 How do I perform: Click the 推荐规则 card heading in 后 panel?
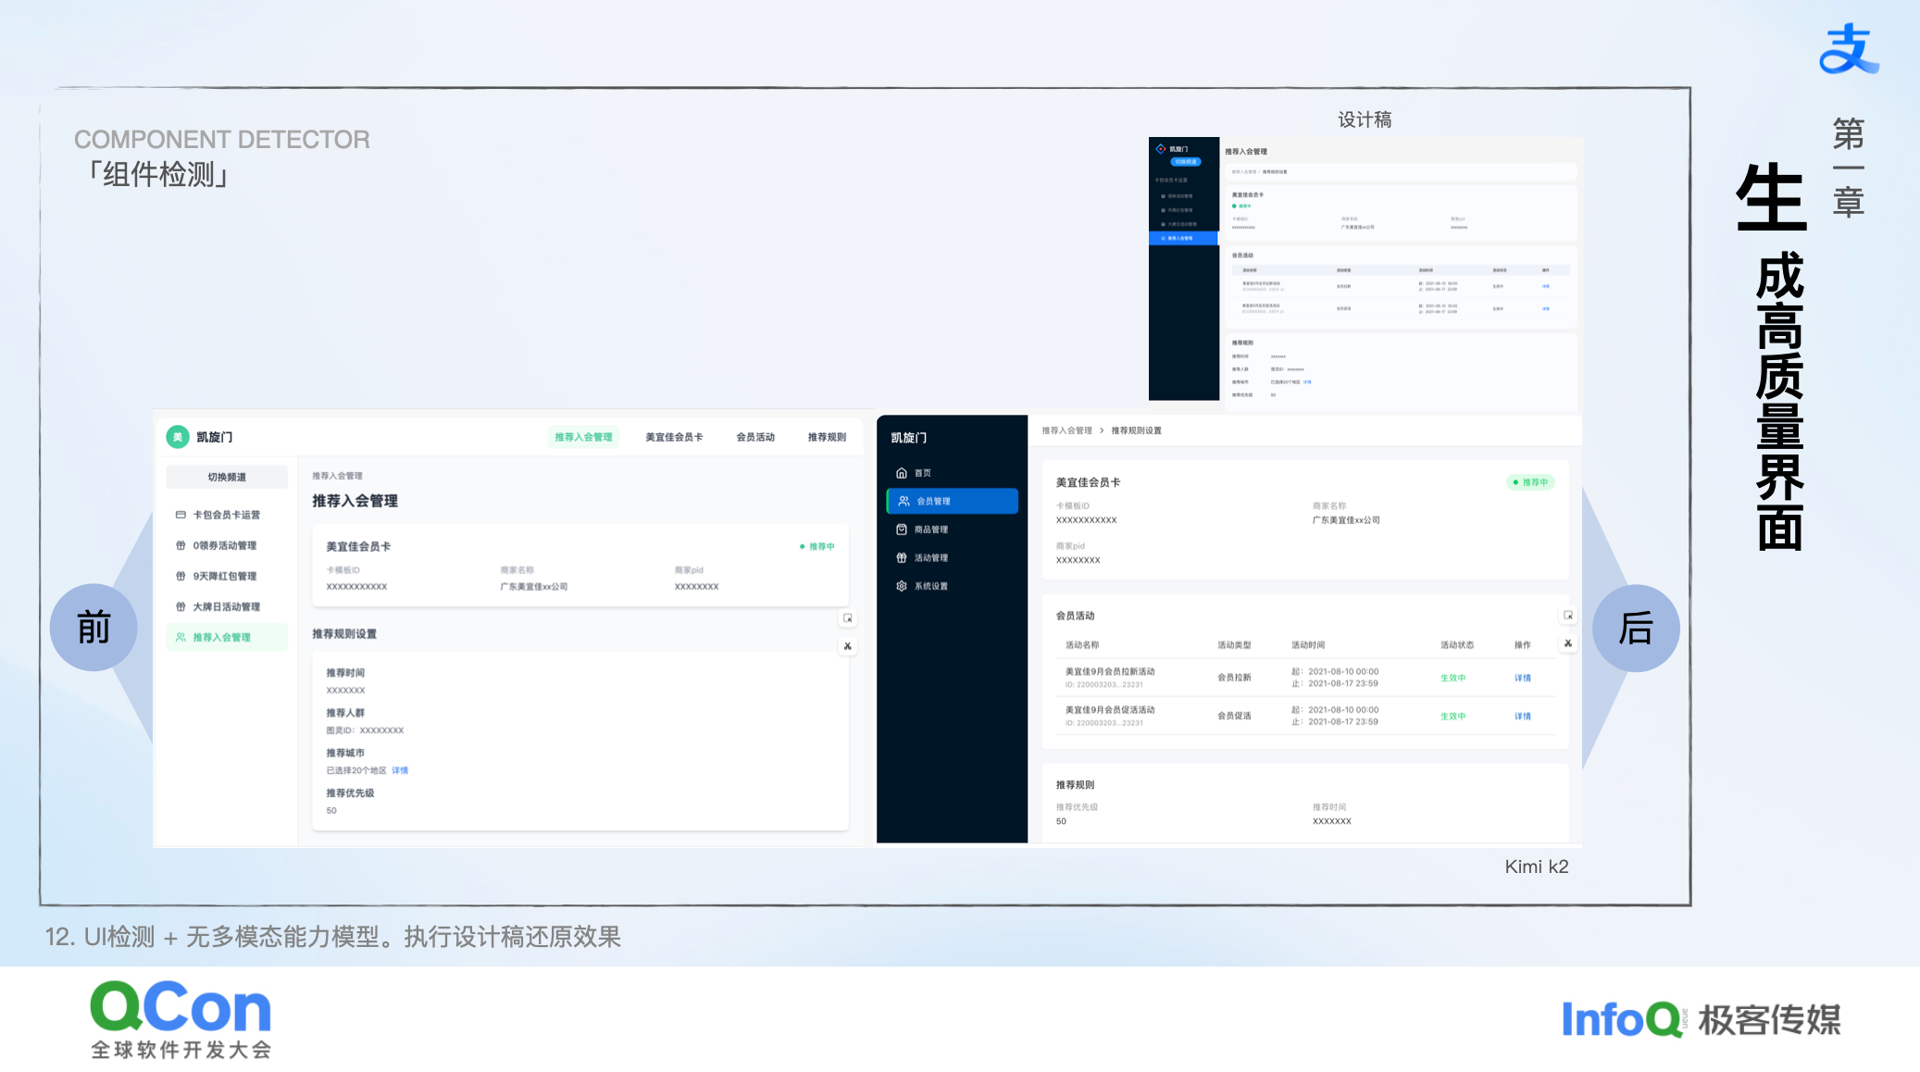coord(1076,785)
